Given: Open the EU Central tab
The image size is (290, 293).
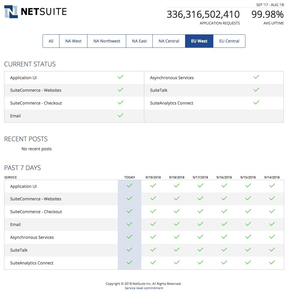Looking at the screenshot, I should [229, 41].
